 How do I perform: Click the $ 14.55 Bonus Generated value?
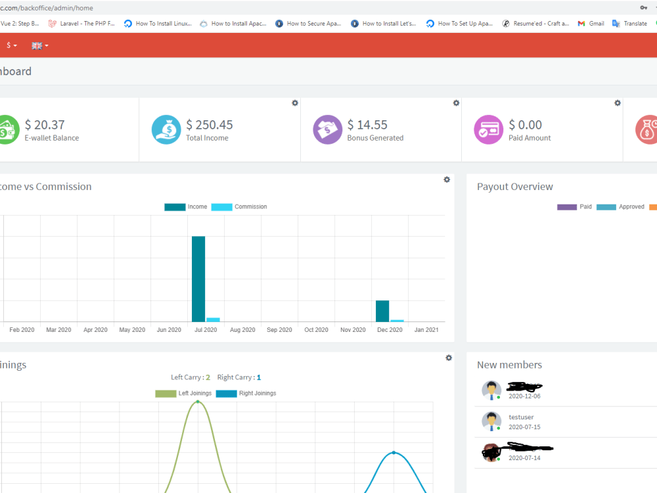pyautogui.click(x=367, y=124)
